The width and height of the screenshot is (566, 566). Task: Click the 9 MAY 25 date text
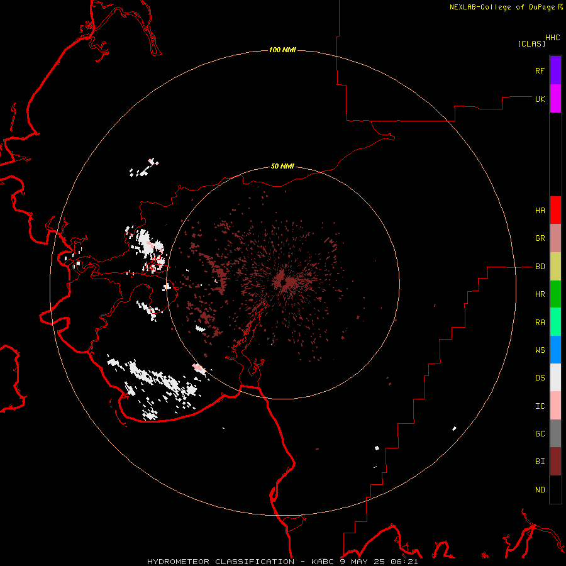[x=363, y=562]
